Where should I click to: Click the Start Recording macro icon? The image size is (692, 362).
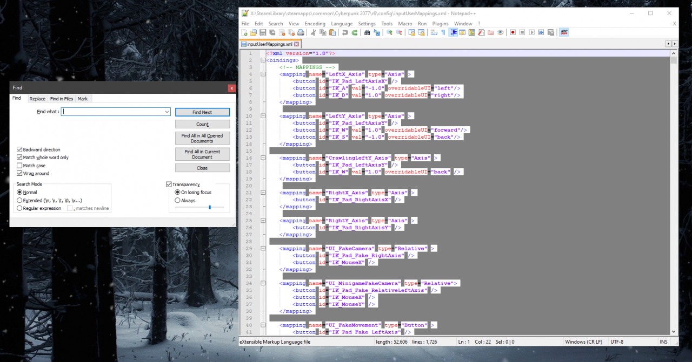coord(513,32)
